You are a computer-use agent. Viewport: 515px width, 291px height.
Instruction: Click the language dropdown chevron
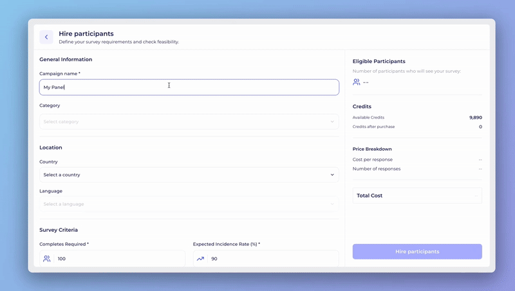pyautogui.click(x=332, y=204)
